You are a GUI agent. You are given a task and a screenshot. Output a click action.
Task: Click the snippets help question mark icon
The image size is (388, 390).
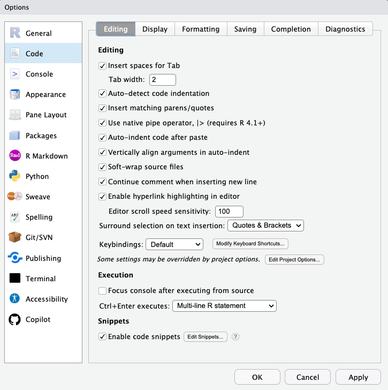(x=235, y=337)
